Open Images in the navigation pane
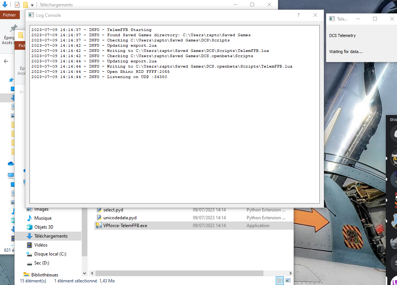 pos(41,210)
